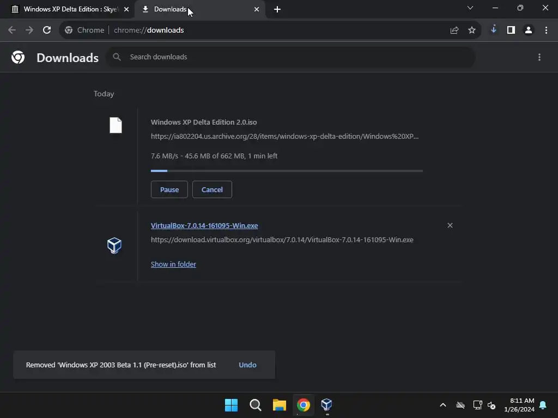558x418 pixels.
Task: Open VirtualBox from the taskbar
Action: tap(327, 405)
